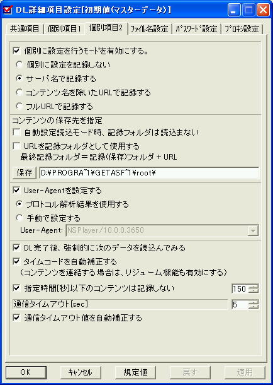Go to the プロキシ設定 tab

(x=241, y=29)
